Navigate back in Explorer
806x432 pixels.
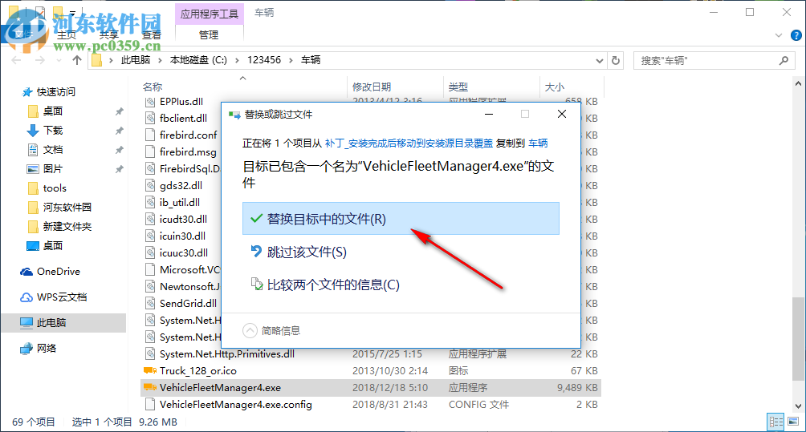[x=16, y=60]
